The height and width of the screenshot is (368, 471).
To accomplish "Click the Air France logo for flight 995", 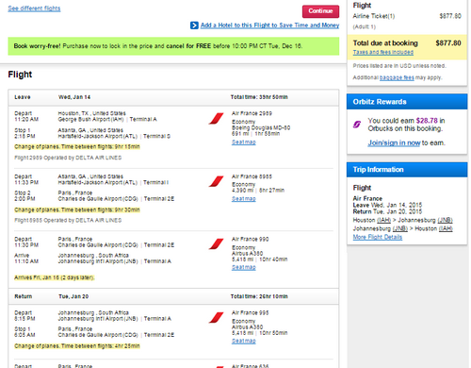I will [216, 318].
